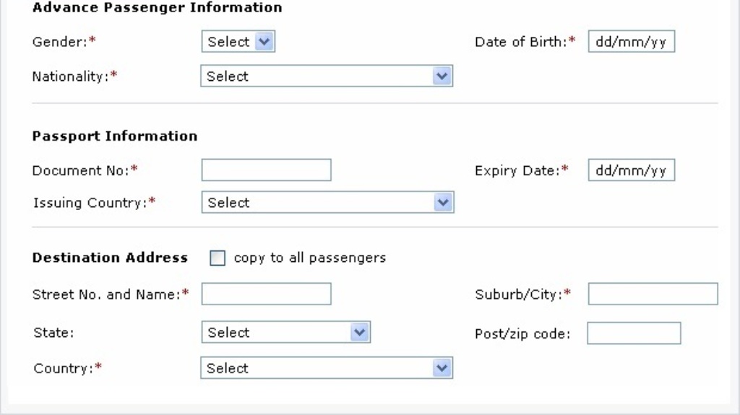This screenshot has height=415, width=740.
Task: Click the 'Suburb/City:' label text
Action: pos(519,294)
